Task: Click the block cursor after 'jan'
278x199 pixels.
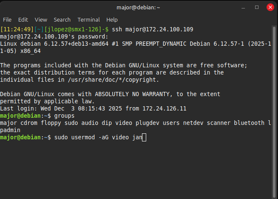Action: (144, 137)
